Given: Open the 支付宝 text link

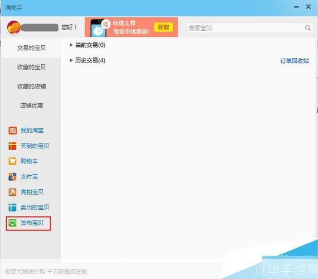Looking at the screenshot, I should 29,176.
